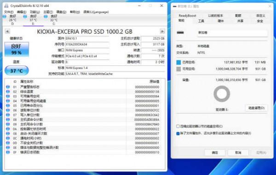276x175 pixels.
Task: Switch to the 配额 quota tab
Action: tap(238, 16)
